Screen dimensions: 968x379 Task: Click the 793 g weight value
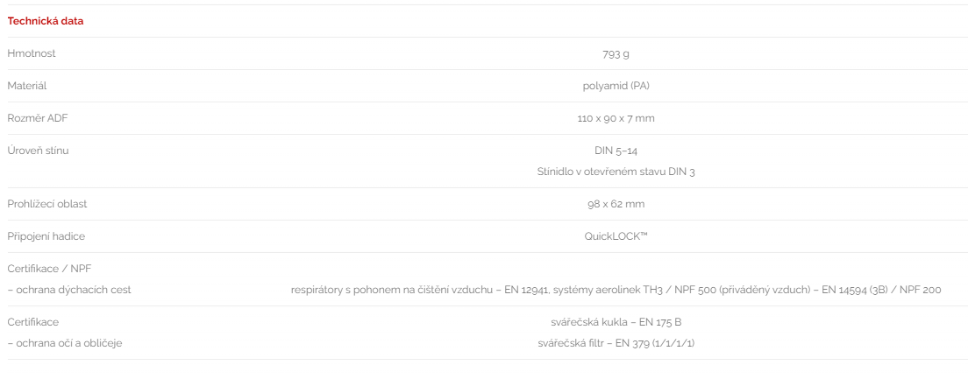[x=616, y=53]
